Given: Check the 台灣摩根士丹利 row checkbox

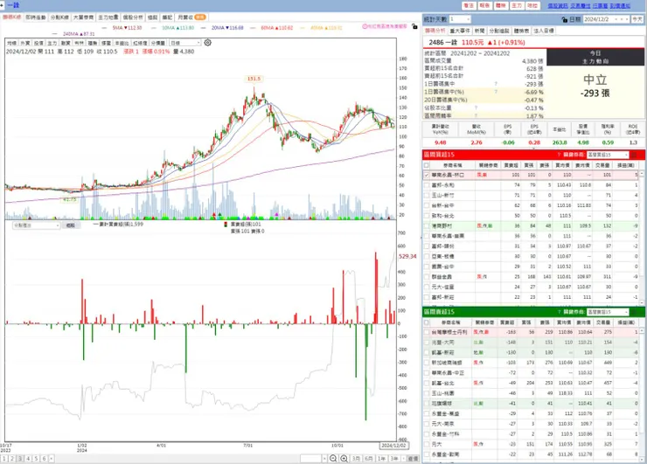Looking at the screenshot, I should [x=427, y=332].
